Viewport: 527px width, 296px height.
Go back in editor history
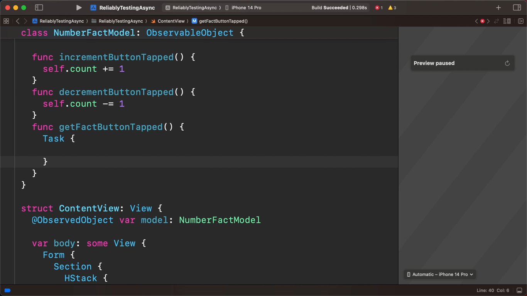click(x=18, y=21)
